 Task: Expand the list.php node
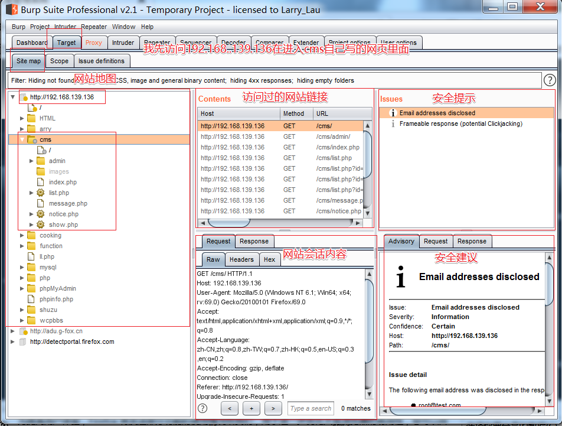pyautogui.click(x=31, y=193)
